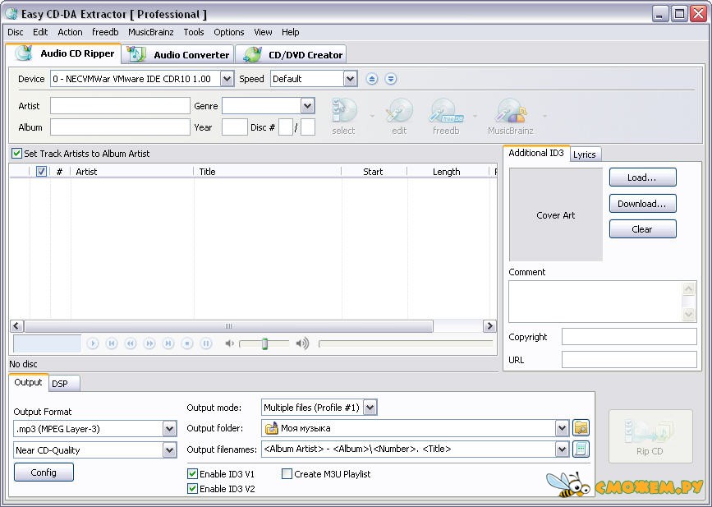This screenshot has height=507, width=712.
Task: Expand the Genre dropdown
Action: click(307, 106)
